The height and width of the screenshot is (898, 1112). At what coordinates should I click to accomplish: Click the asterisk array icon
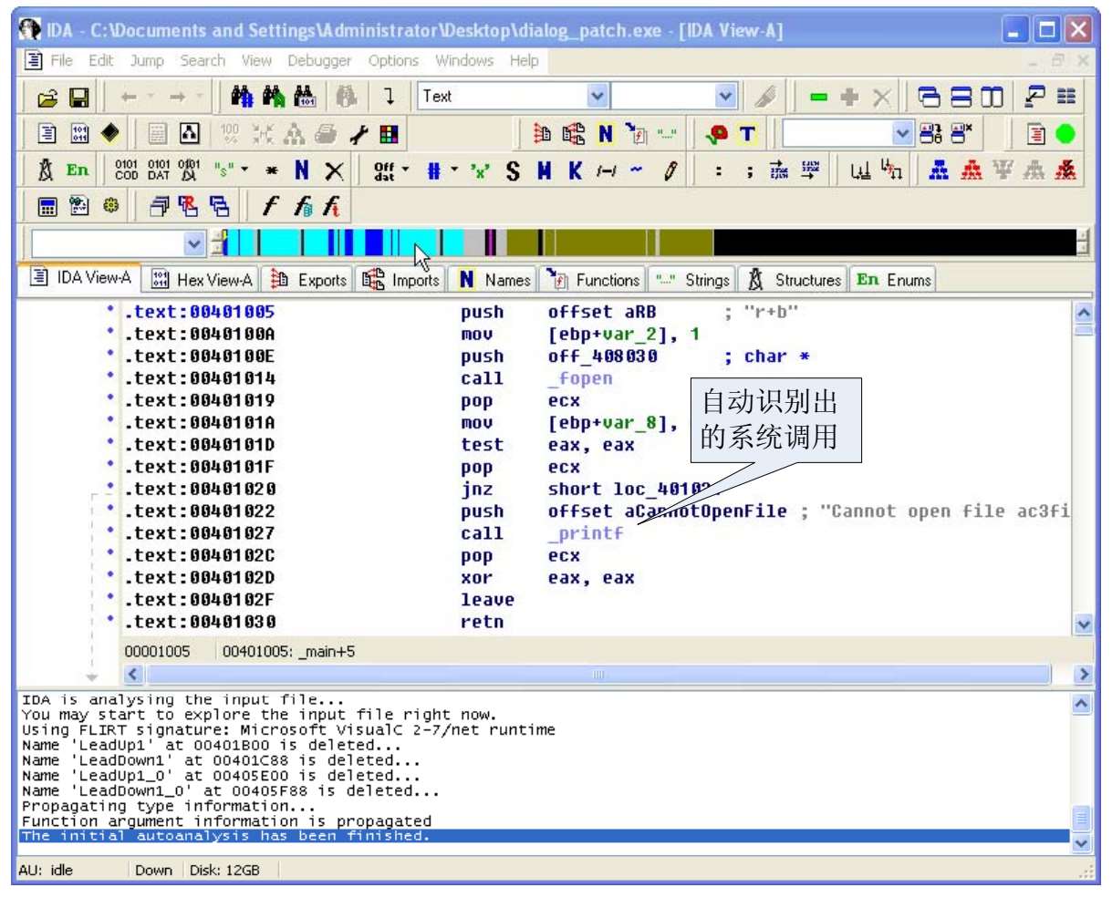click(272, 170)
